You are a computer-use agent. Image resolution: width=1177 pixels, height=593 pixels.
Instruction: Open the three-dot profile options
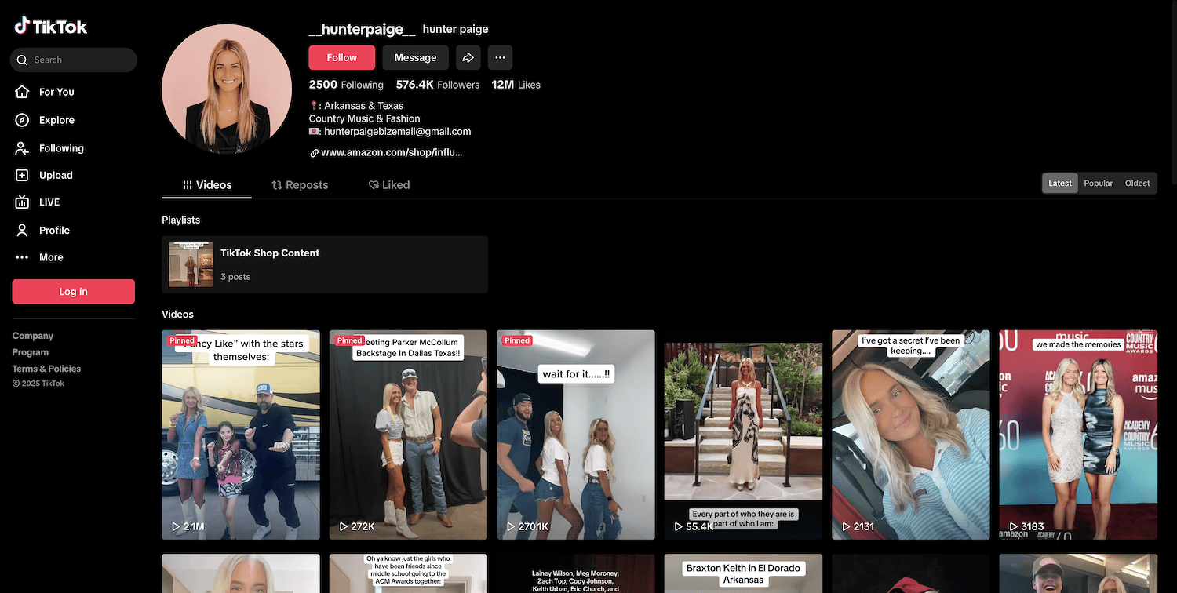click(x=500, y=57)
